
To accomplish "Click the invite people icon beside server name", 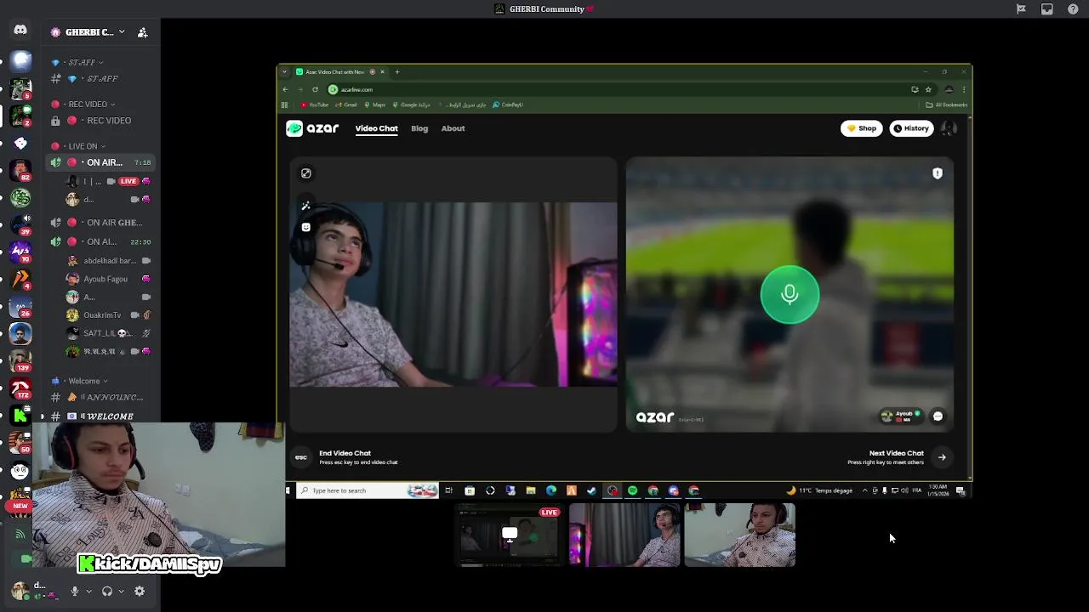I will pyautogui.click(x=142, y=32).
